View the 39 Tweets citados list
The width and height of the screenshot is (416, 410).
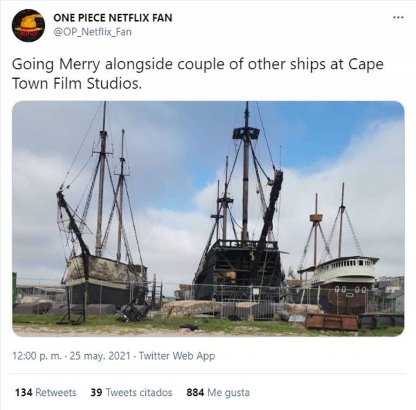point(131,393)
